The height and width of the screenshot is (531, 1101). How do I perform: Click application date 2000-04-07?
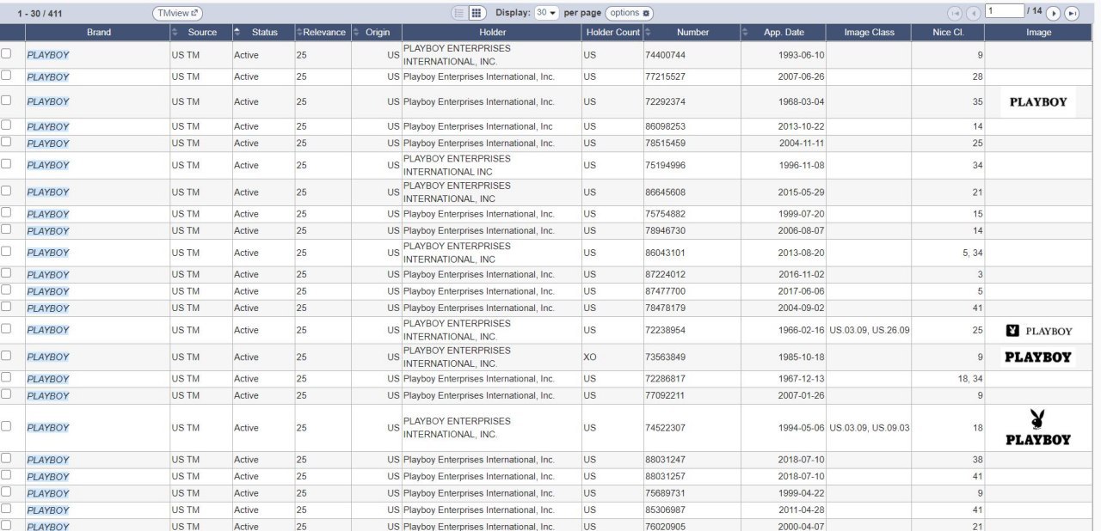pyautogui.click(x=801, y=526)
